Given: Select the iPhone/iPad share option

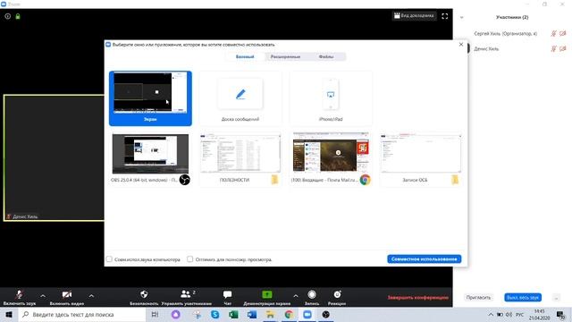Looking at the screenshot, I should point(331,98).
